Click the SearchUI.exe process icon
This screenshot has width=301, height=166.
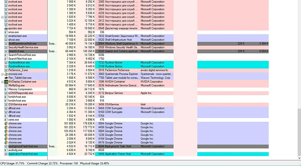click(x=6, y=51)
